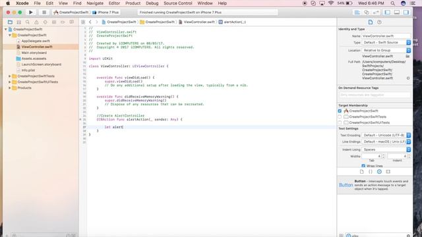This screenshot has height=237, width=422.
Task: Open the file Type dropdown
Action: pyautogui.click(x=386, y=42)
